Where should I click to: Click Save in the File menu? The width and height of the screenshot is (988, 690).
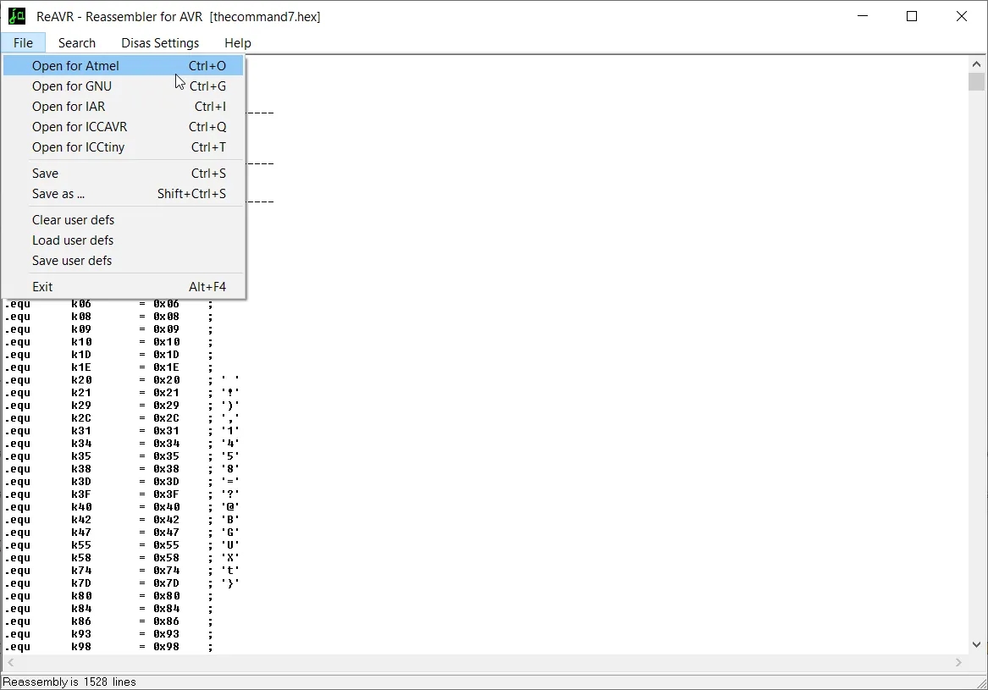46,174
